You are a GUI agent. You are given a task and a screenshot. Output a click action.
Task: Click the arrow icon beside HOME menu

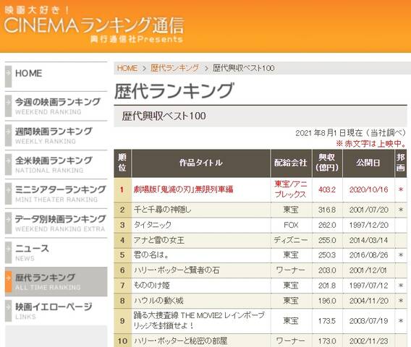coord(9,76)
